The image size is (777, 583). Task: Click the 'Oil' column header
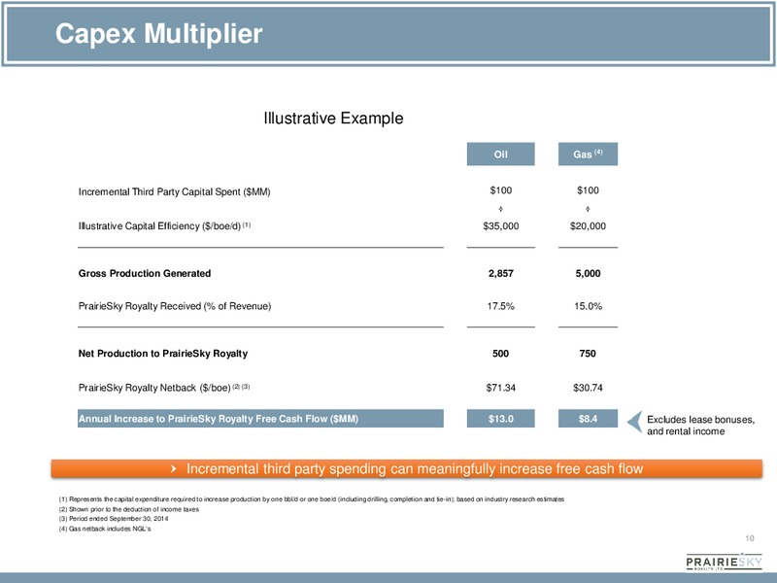tap(500, 154)
